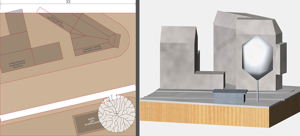The image size is (300, 136).
Task: Click the selection handle at kiosk corner
Action: [84, 115]
